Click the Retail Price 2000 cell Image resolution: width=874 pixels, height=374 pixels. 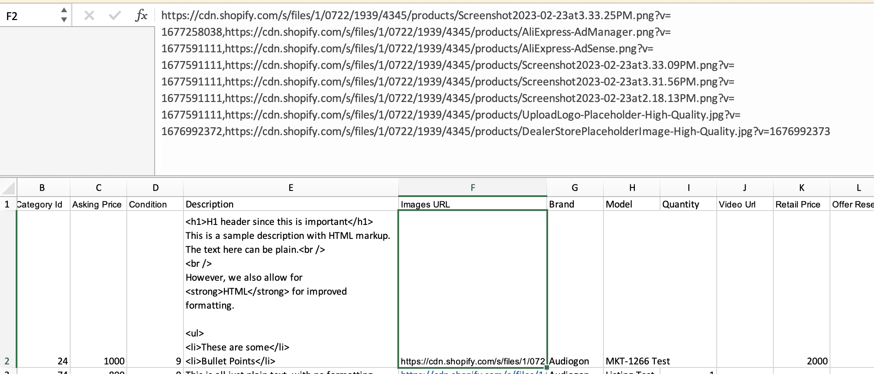802,289
